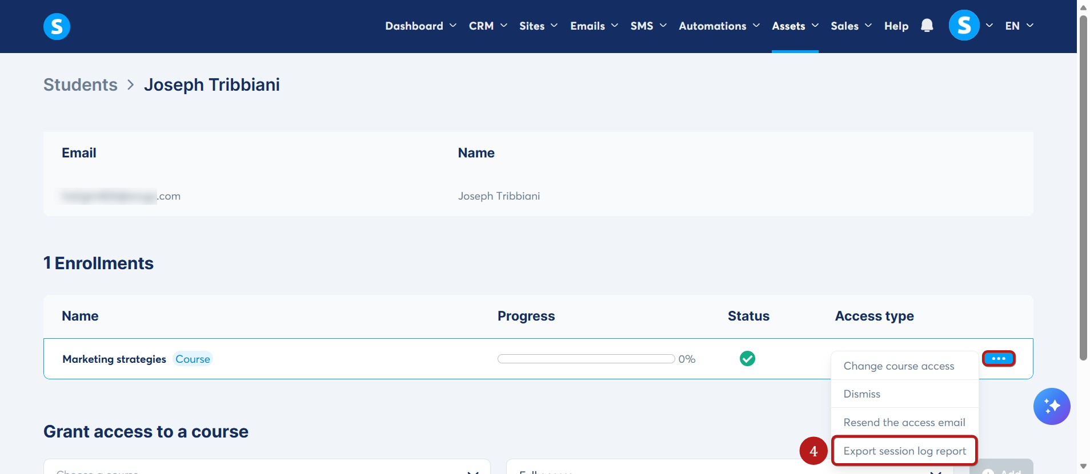Click the Status column header
Screen dimensions: 1090x474
[x=748, y=316]
